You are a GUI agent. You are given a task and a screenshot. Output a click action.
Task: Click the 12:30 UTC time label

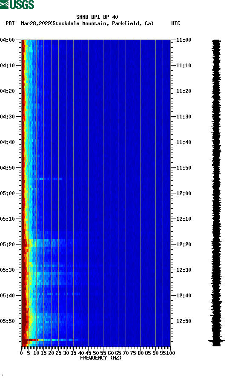[183, 270]
